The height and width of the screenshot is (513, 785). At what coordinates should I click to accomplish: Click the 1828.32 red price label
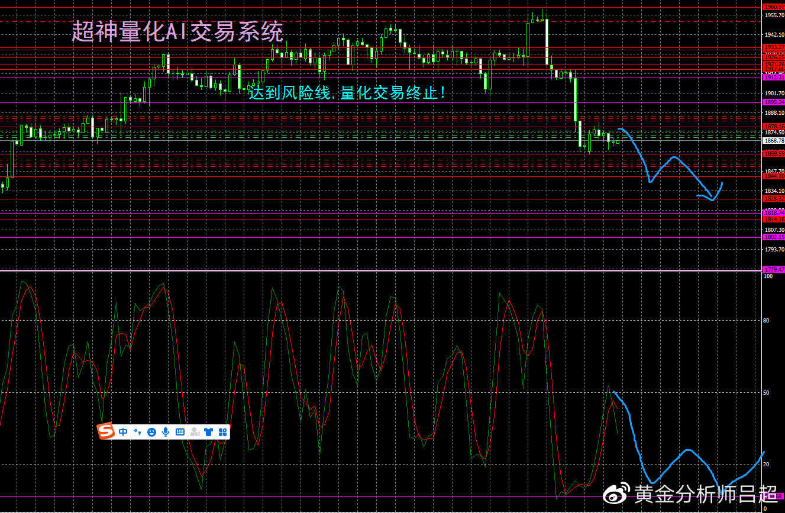tap(774, 199)
